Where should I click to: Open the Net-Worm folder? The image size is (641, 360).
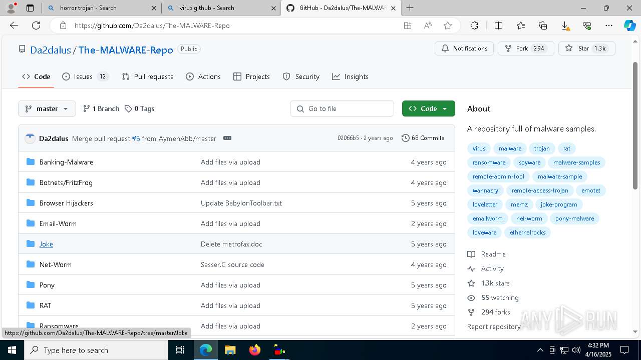[x=56, y=264]
